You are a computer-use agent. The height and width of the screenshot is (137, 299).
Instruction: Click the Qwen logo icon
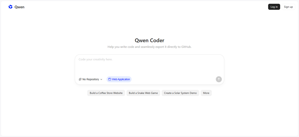[11, 7]
